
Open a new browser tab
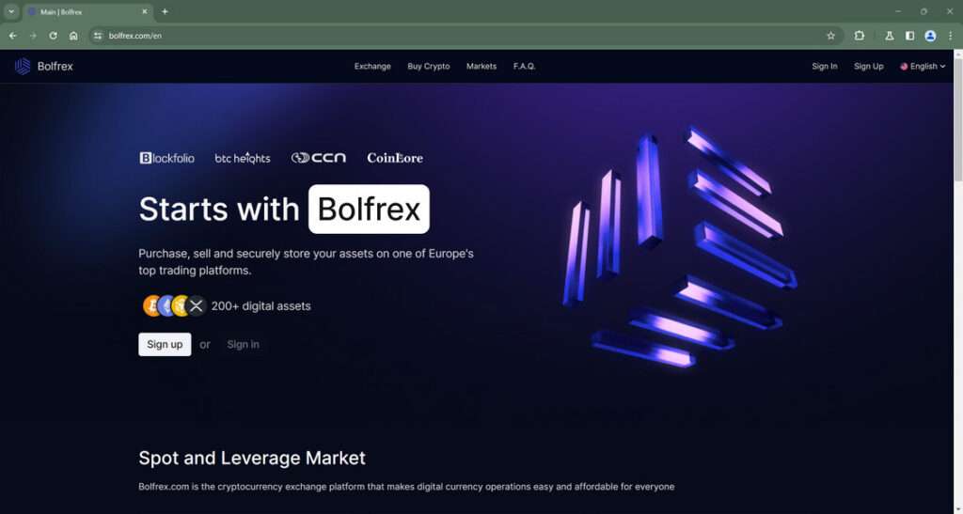[165, 11]
